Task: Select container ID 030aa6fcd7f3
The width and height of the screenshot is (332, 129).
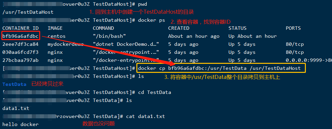Action: click(x=20, y=52)
